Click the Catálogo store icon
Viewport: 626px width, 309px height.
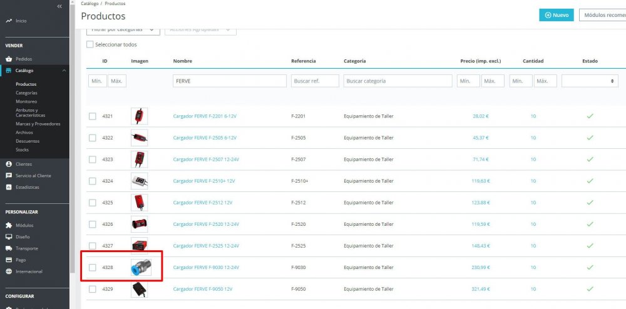point(9,71)
